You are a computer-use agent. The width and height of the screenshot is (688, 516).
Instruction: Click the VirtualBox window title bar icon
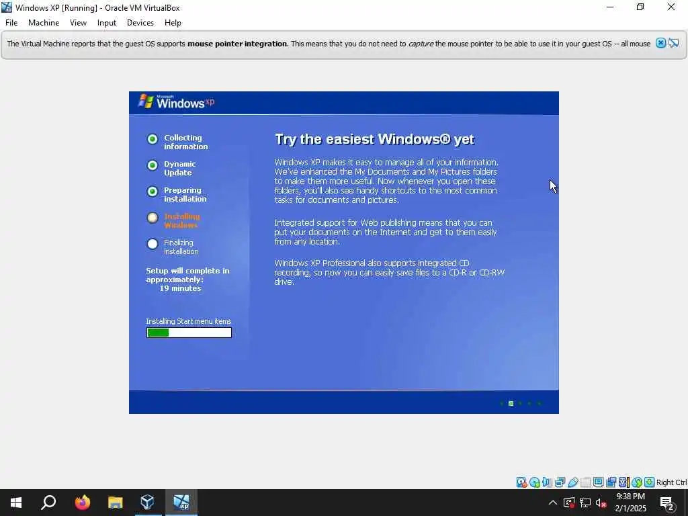coord(7,7)
